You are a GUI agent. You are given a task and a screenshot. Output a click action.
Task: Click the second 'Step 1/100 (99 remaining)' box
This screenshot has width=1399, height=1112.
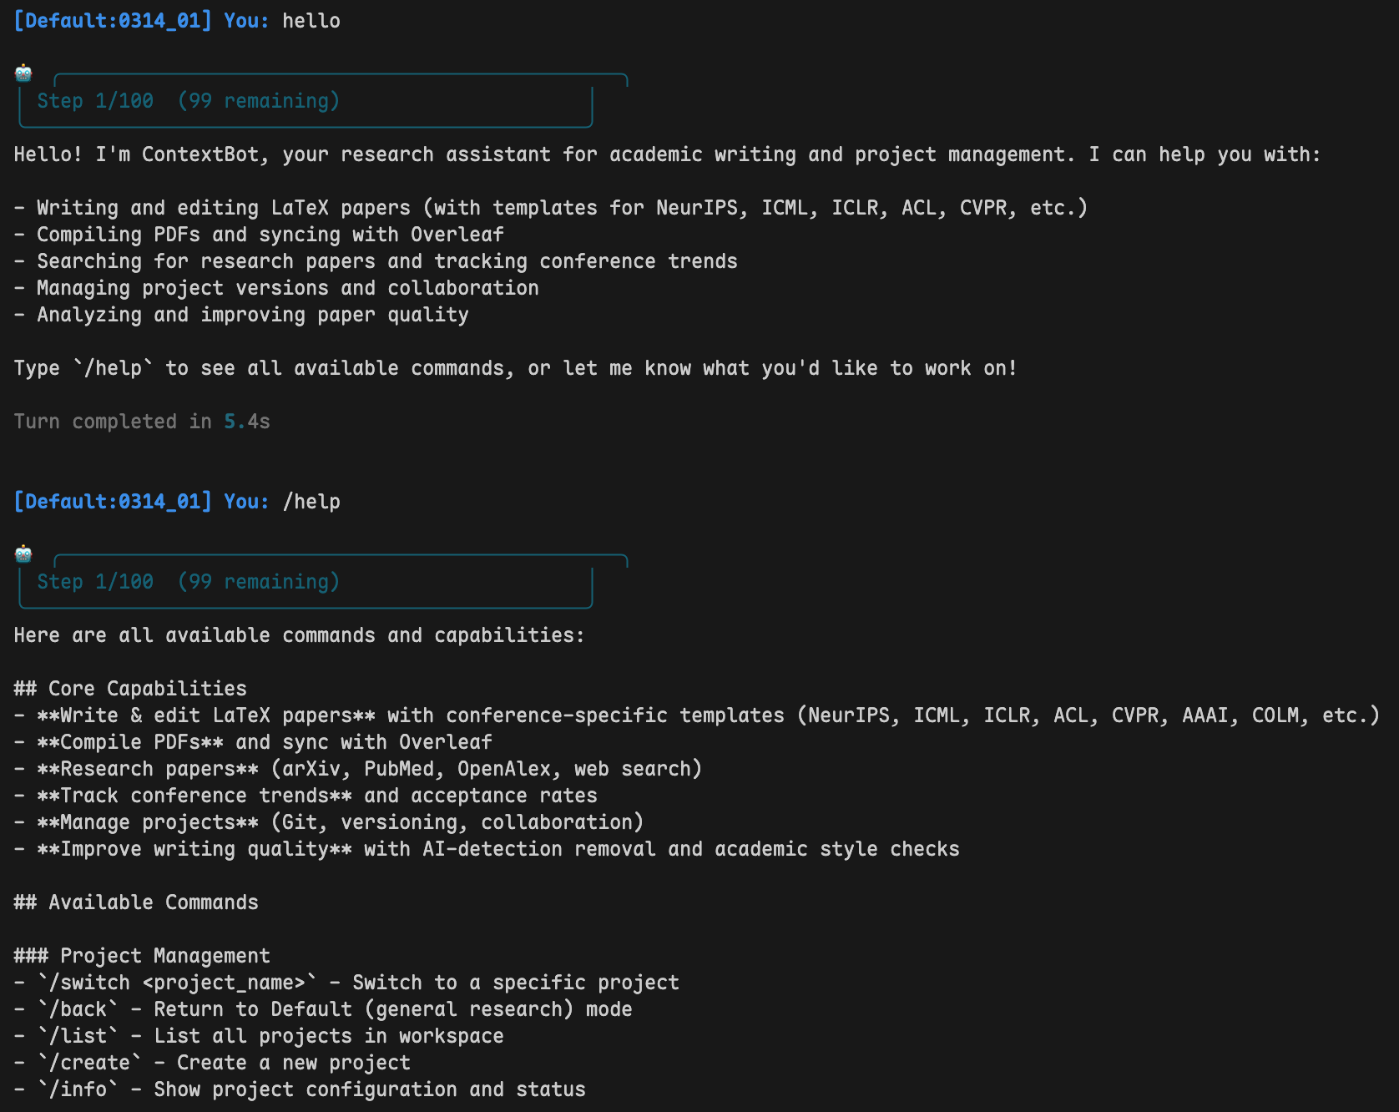coord(306,582)
